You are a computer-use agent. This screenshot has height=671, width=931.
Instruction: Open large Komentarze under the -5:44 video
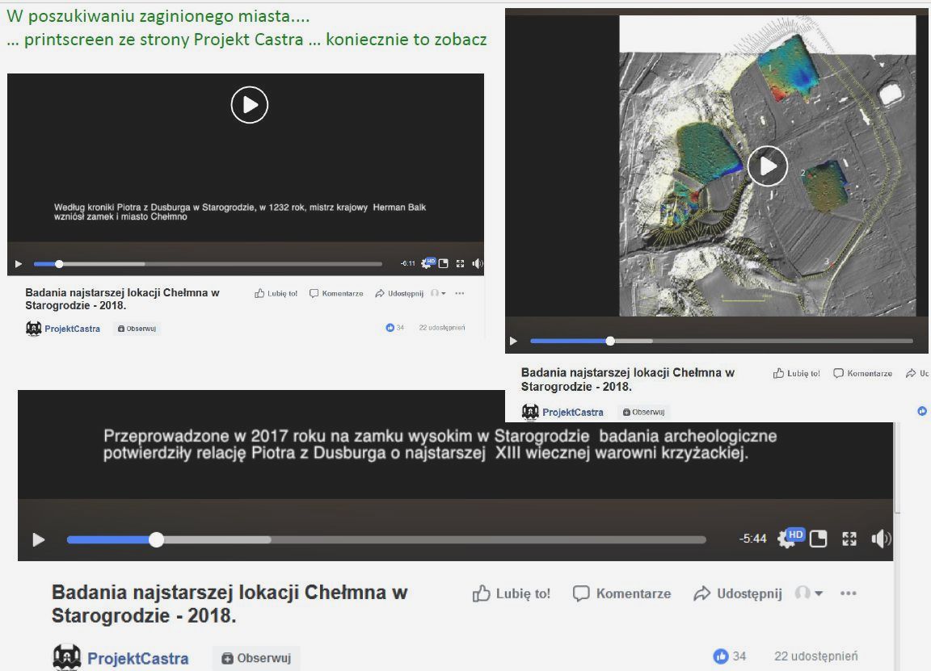coord(621,593)
